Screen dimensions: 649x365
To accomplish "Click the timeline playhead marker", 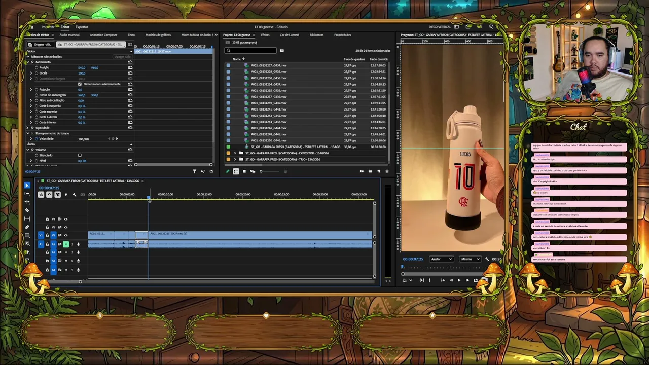I will tap(149, 199).
